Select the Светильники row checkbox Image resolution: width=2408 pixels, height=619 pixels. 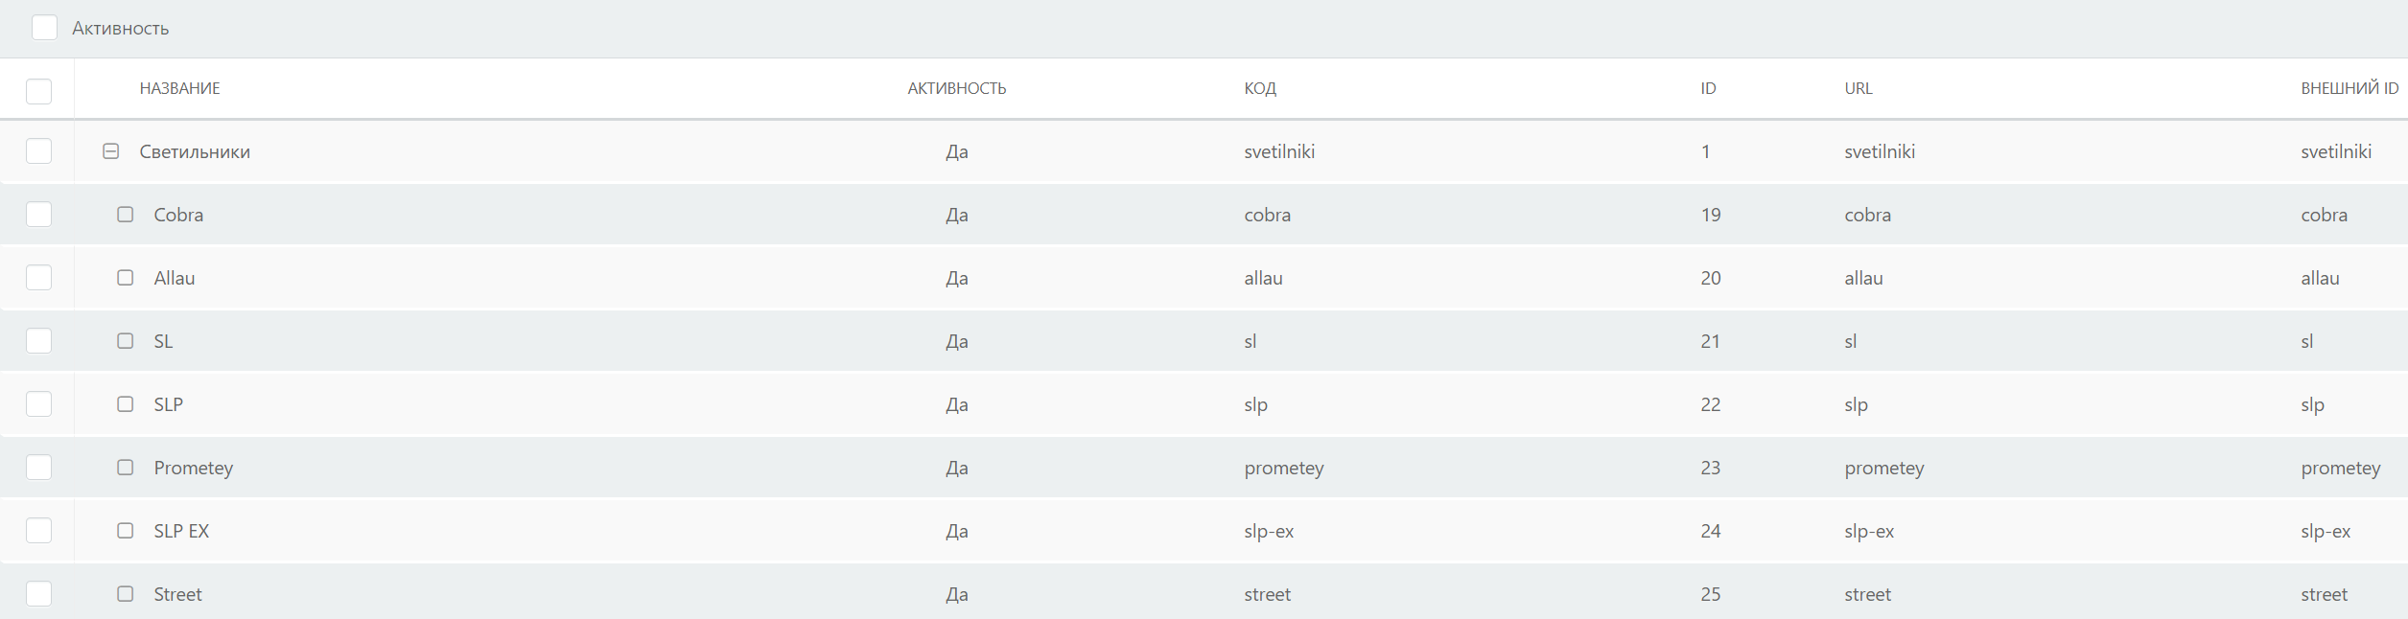(39, 151)
